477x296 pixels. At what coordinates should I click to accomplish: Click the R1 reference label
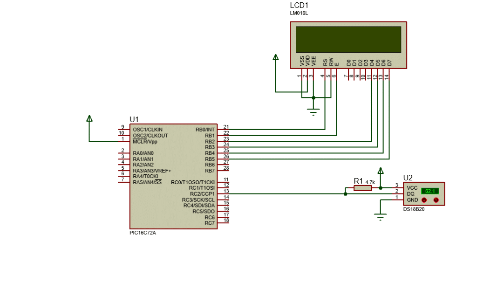[x=358, y=181]
